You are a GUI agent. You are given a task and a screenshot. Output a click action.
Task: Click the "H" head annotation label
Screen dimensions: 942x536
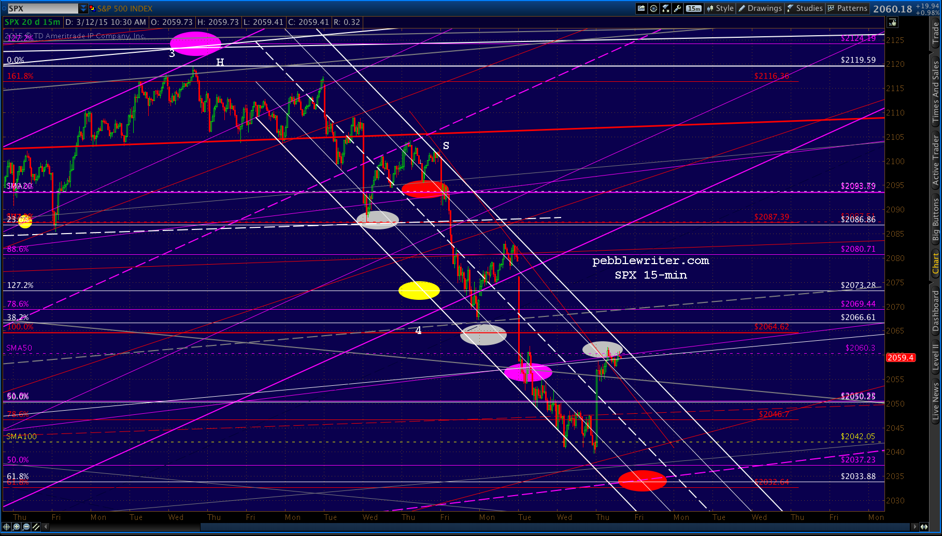[x=220, y=62]
